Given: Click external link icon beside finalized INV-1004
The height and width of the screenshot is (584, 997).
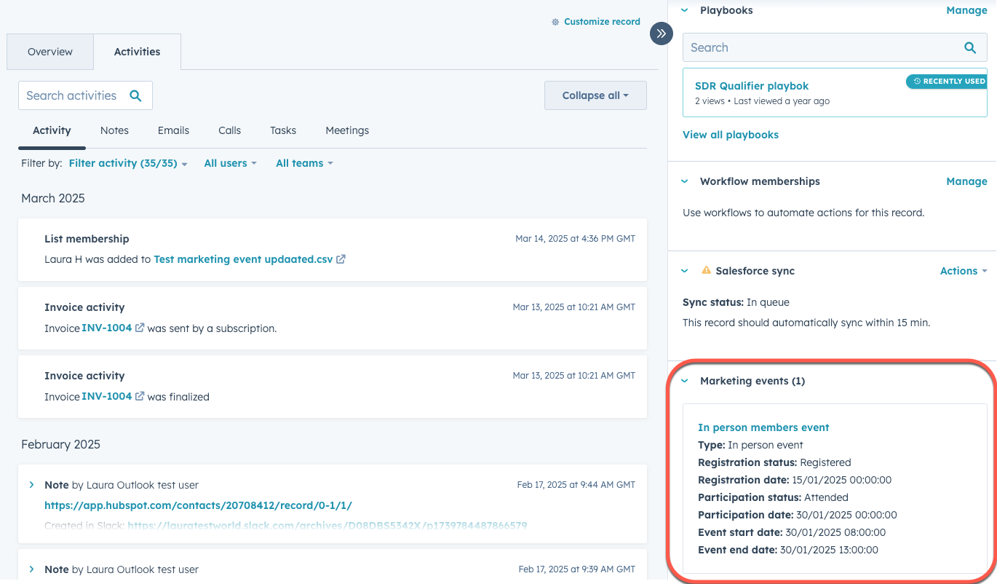Looking at the screenshot, I should tap(140, 397).
